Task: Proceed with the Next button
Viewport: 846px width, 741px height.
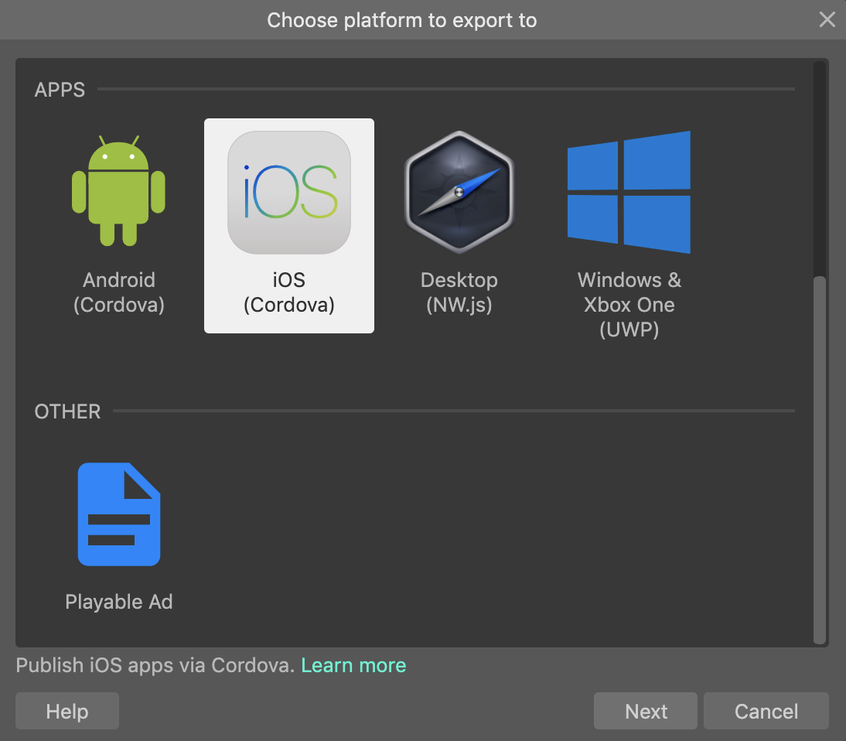Action: 646,711
